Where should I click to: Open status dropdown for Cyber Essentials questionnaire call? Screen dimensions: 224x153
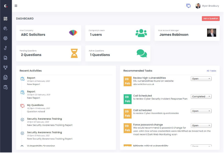point(201,111)
